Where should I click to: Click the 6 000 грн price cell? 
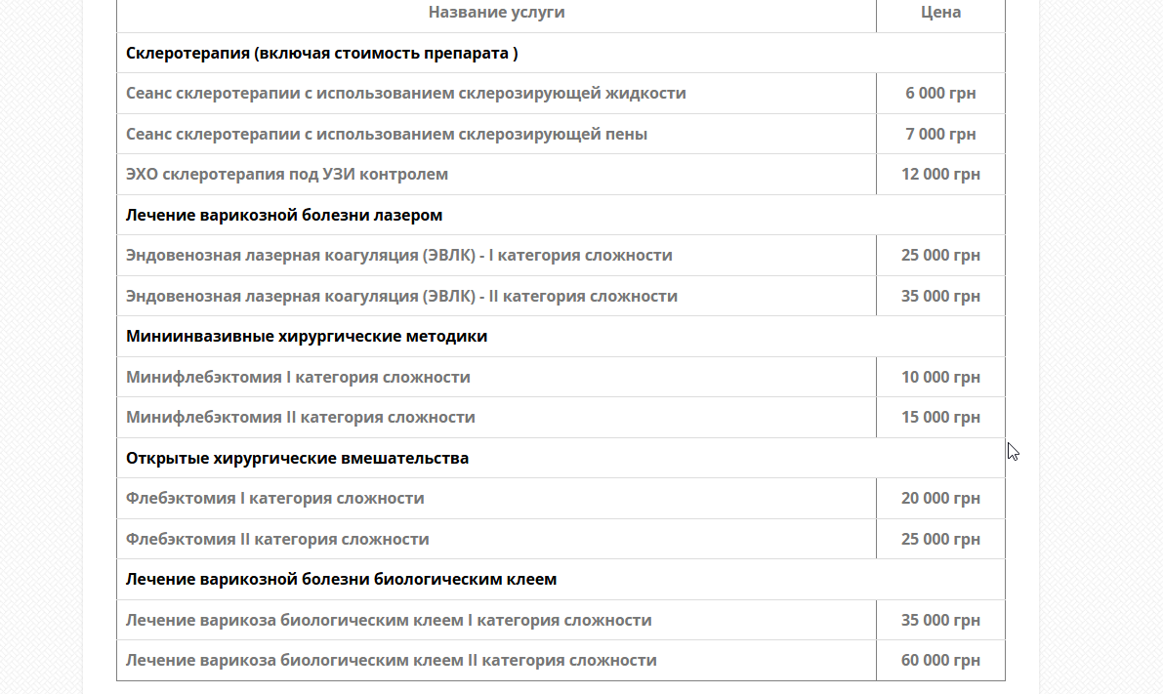click(940, 94)
